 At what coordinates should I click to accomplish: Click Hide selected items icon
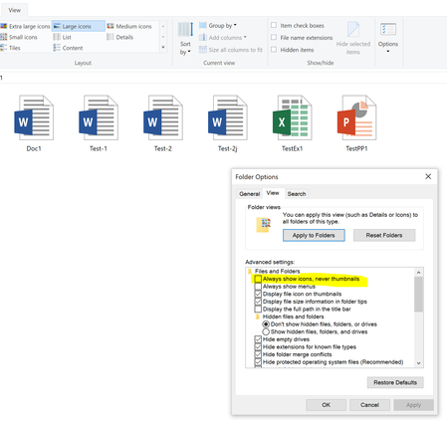(353, 29)
